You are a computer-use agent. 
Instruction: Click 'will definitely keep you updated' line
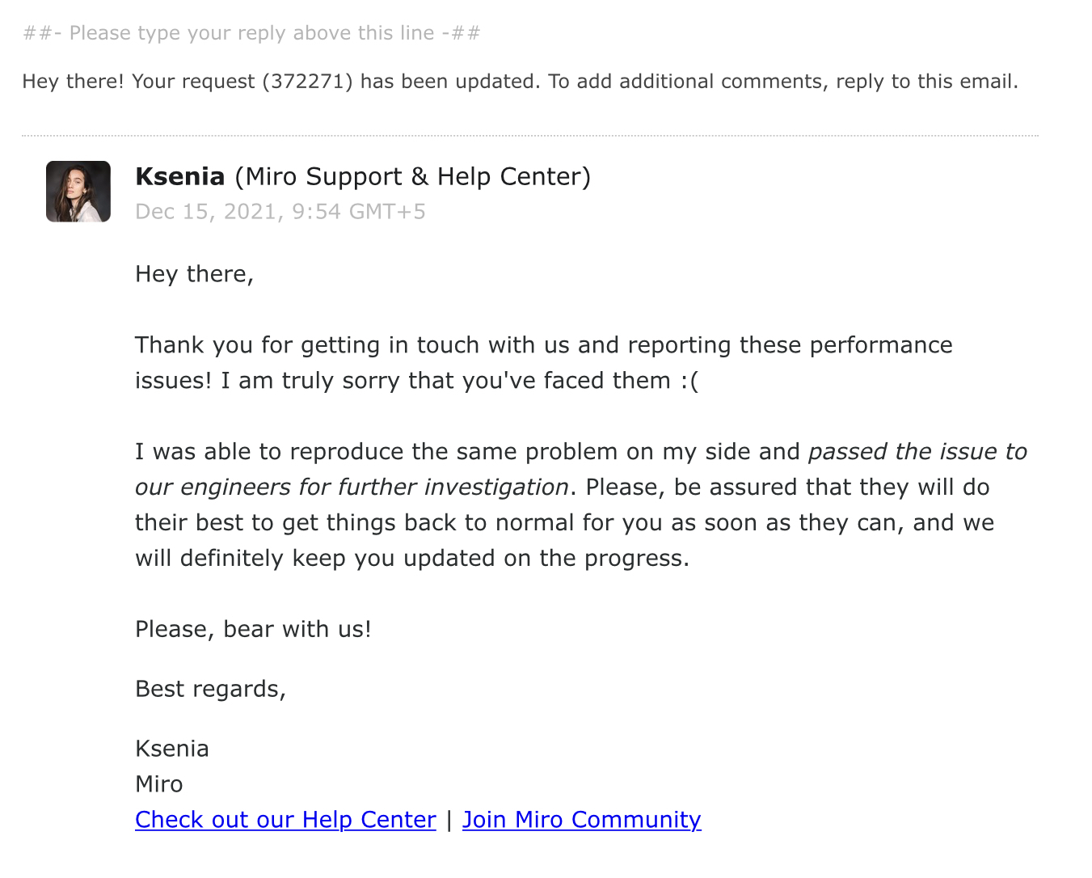[412, 558]
